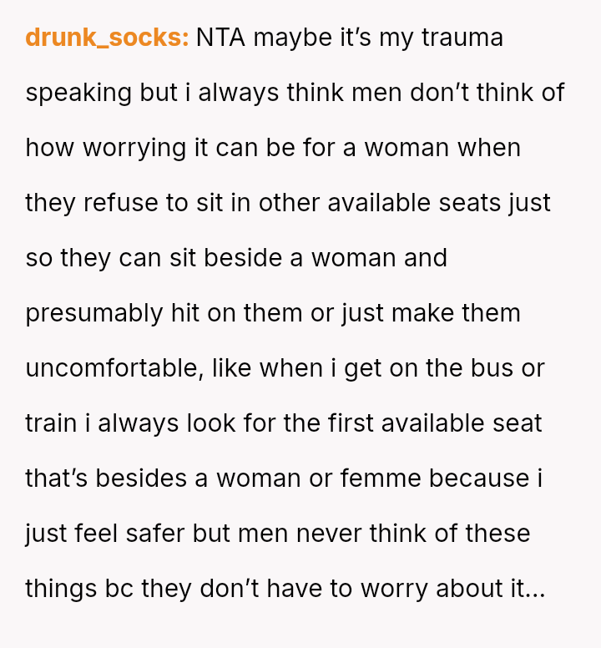Click the word "NTA" in the comment

[x=221, y=38]
